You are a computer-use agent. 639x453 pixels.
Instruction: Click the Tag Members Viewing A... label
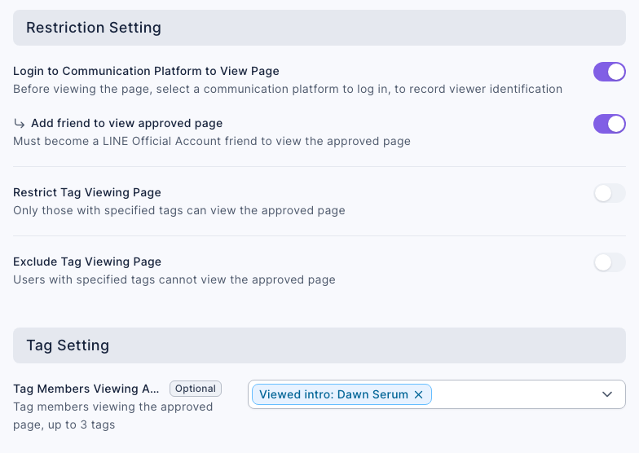86,389
